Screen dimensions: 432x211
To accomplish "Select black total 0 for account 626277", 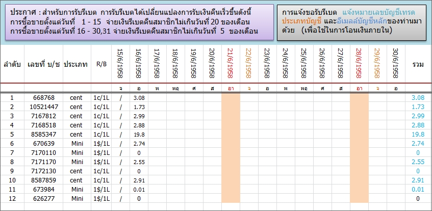I will tap(418, 199).
